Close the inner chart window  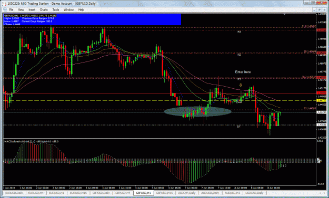click(x=324, y=10)
